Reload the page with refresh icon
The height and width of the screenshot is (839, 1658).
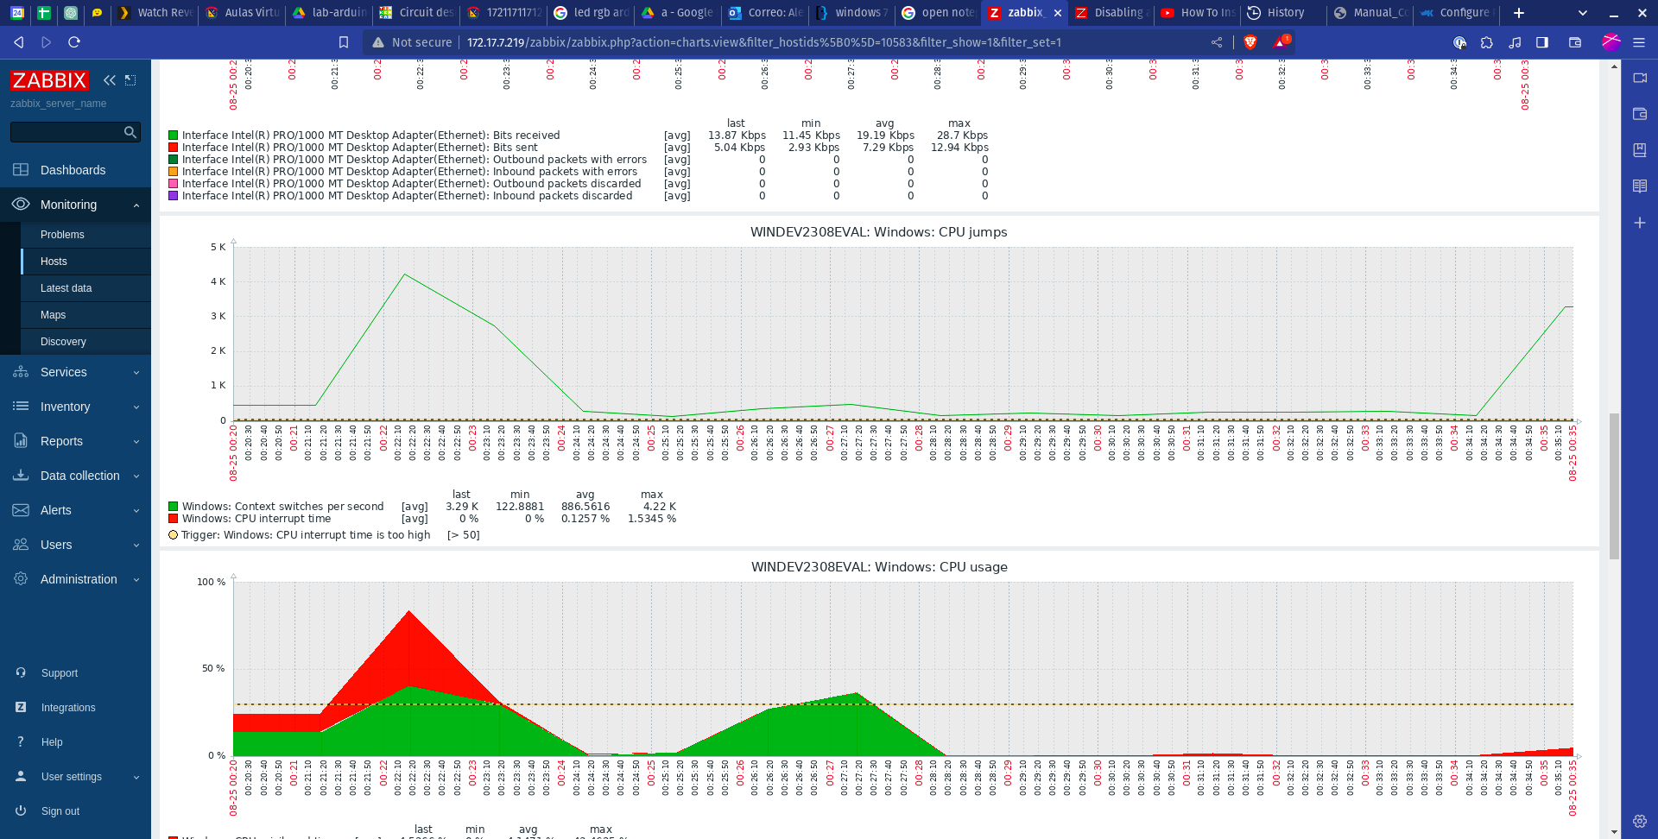[74, 42]
